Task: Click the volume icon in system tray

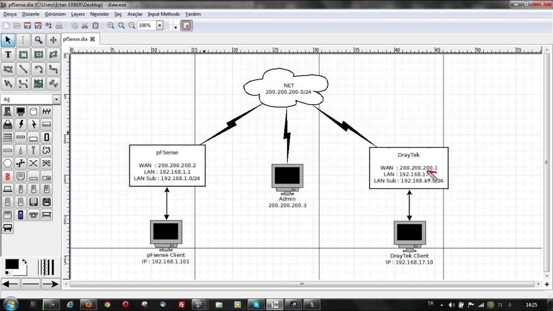Action: click(x=452, y=305)
